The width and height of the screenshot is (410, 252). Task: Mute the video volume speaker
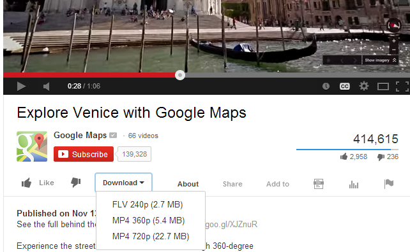[46, 87]
